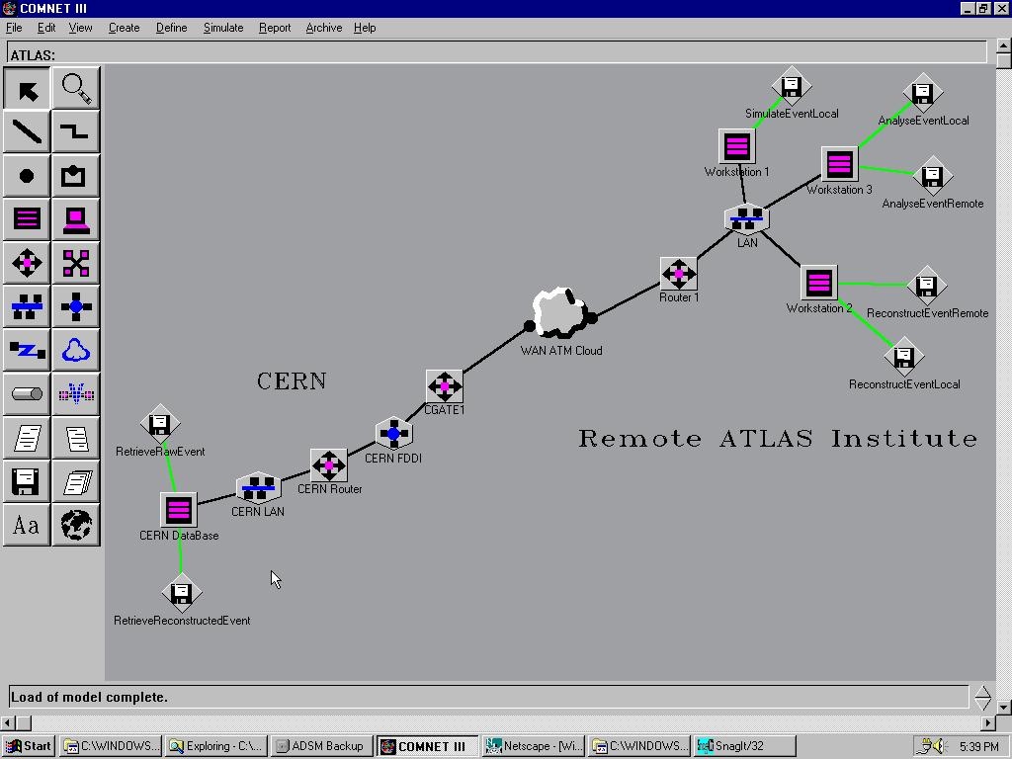Image resolution: width=1012 pixels, height=759 pixels.
Task: Click the globe icon in tool palette
Action: point(76,525)
